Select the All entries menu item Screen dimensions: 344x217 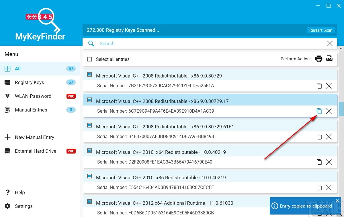(x=17, y=69)
